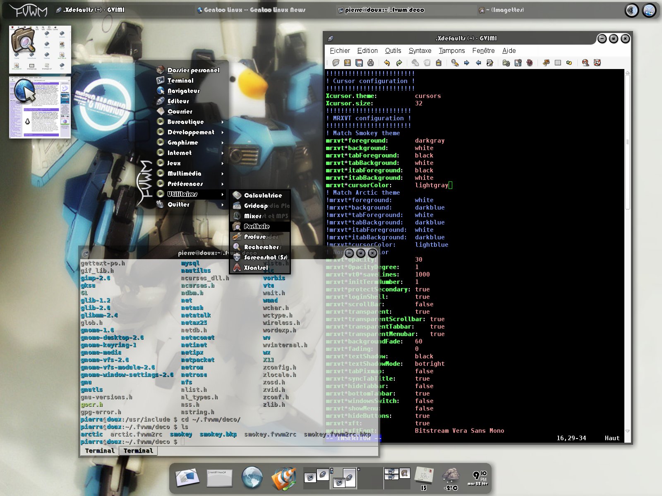This screenshot has height=496, width=662.
Task: Click the mail envelope showing 13 messages
Action: [x=424, y=479]
